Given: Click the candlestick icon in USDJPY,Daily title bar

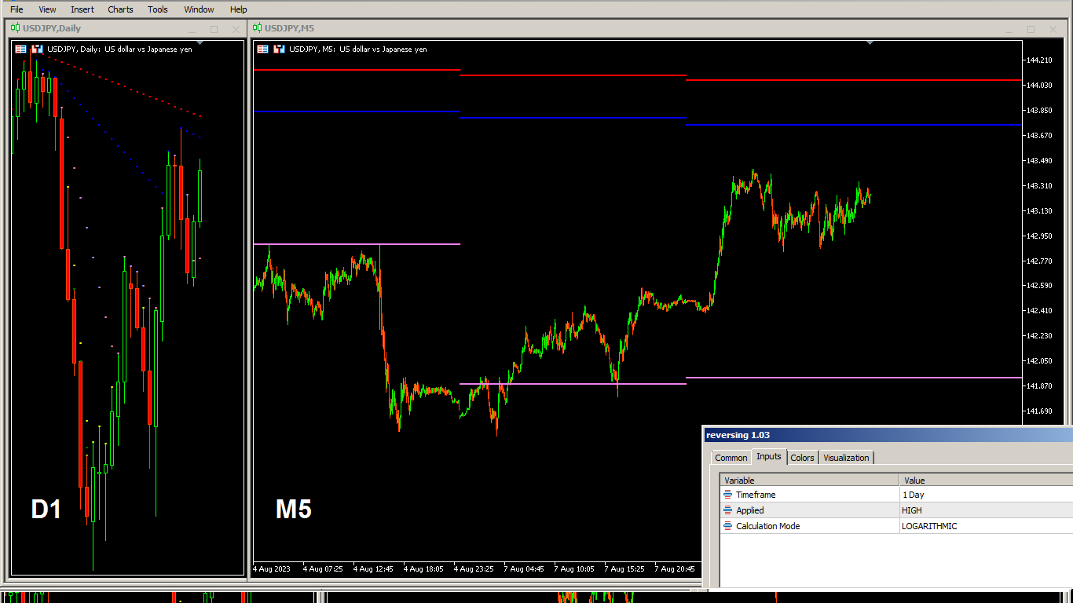Looking at the screenshot, I should (15, 29).
